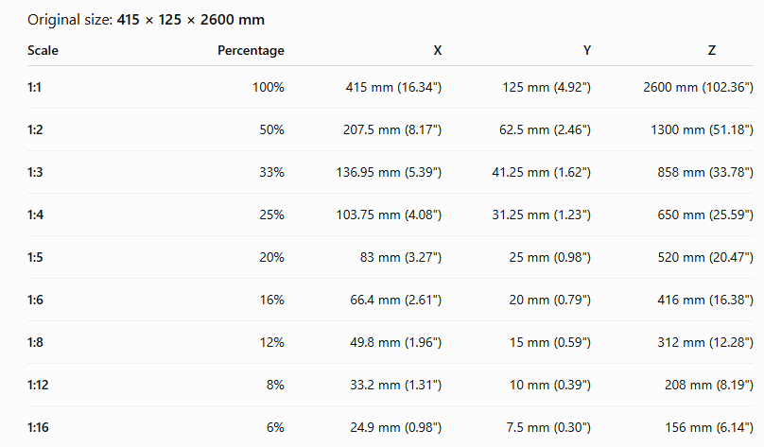The width and height of the screenshot is (764, 447).
Task: Click the Y column header
Action: 587,50
